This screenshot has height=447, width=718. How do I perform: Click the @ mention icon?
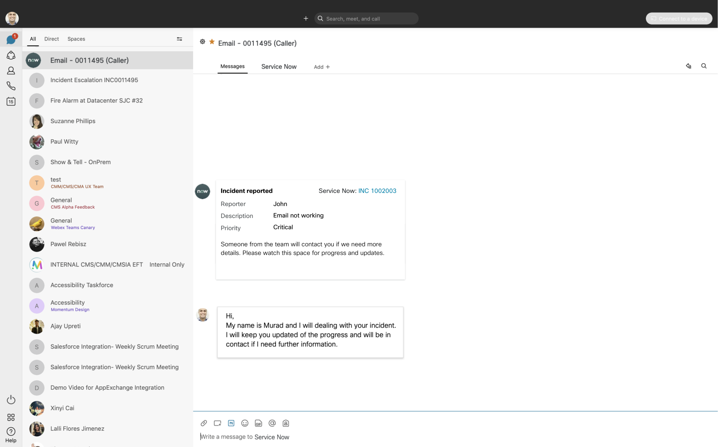(x=272, y=423)
